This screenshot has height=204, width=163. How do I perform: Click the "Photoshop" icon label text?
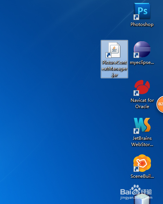pyautogui.click(x=142, y=24)
